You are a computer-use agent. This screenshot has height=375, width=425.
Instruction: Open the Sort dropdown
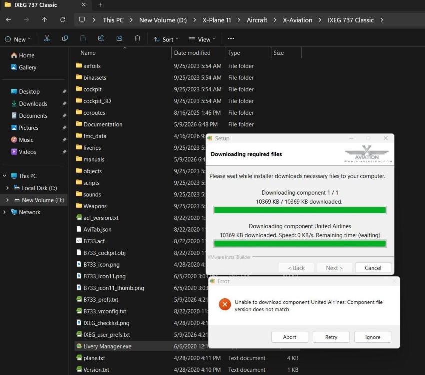coord(166,39)
